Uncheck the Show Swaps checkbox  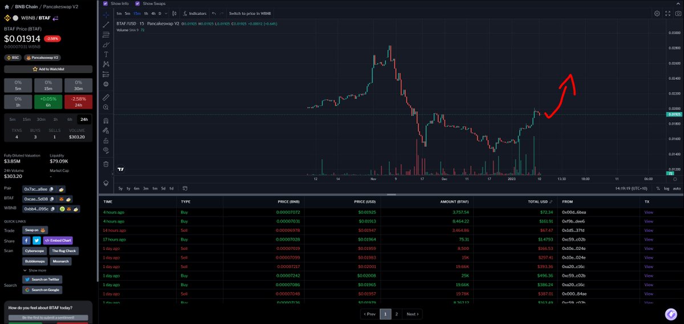pyautogui.click(x=137, y=3)
